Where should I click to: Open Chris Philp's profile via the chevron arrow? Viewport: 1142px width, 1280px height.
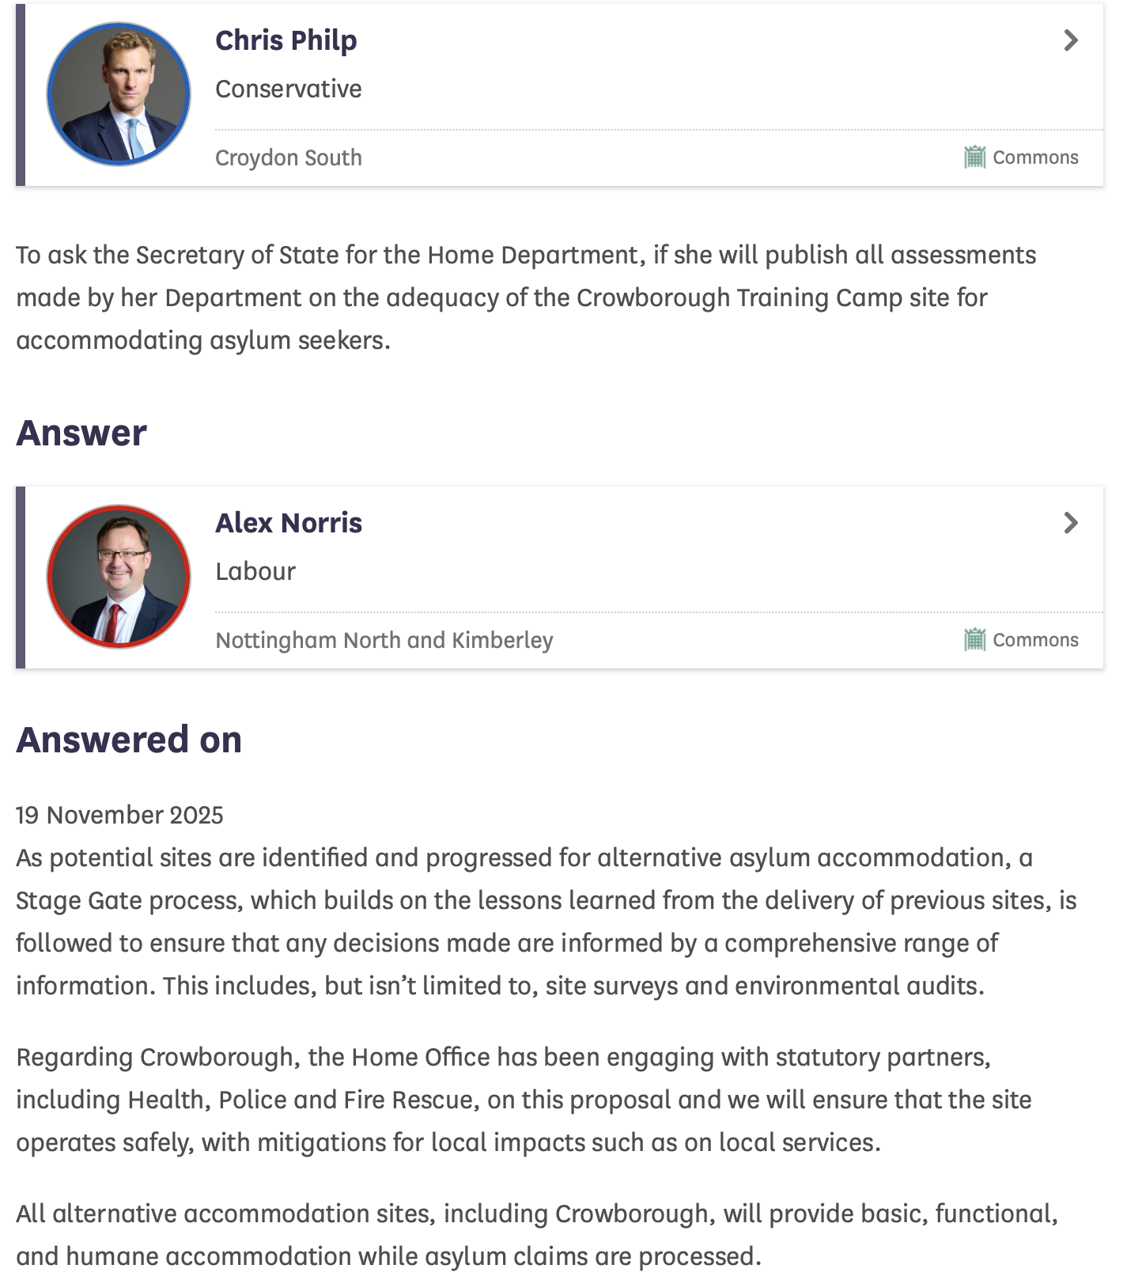pyautogui.click(x=1071, y=40)
